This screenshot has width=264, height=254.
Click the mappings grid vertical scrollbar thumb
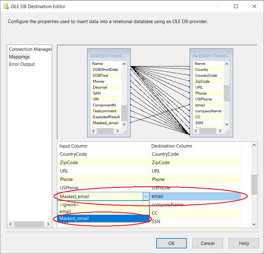pyautogui.click(x=254, y=184)
